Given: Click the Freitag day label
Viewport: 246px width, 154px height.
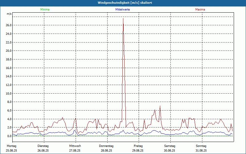Looking at the screenshot, I should coord(138,146).
